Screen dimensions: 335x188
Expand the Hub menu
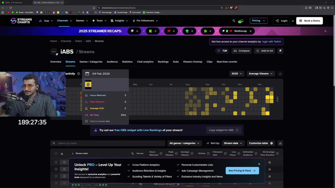46,21
